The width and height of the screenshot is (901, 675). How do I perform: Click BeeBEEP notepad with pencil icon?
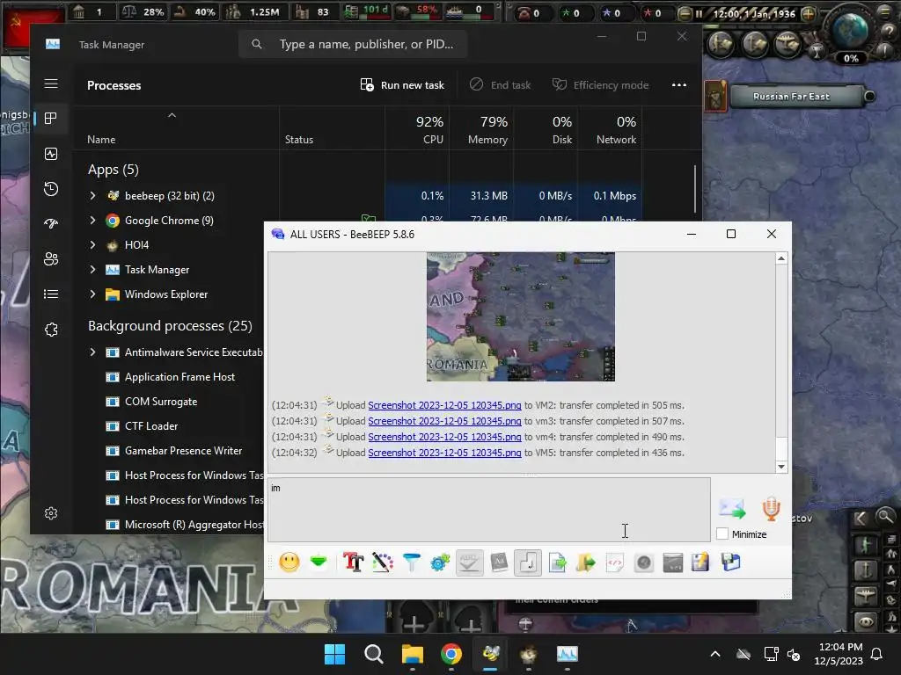click(x=700, y=562)
